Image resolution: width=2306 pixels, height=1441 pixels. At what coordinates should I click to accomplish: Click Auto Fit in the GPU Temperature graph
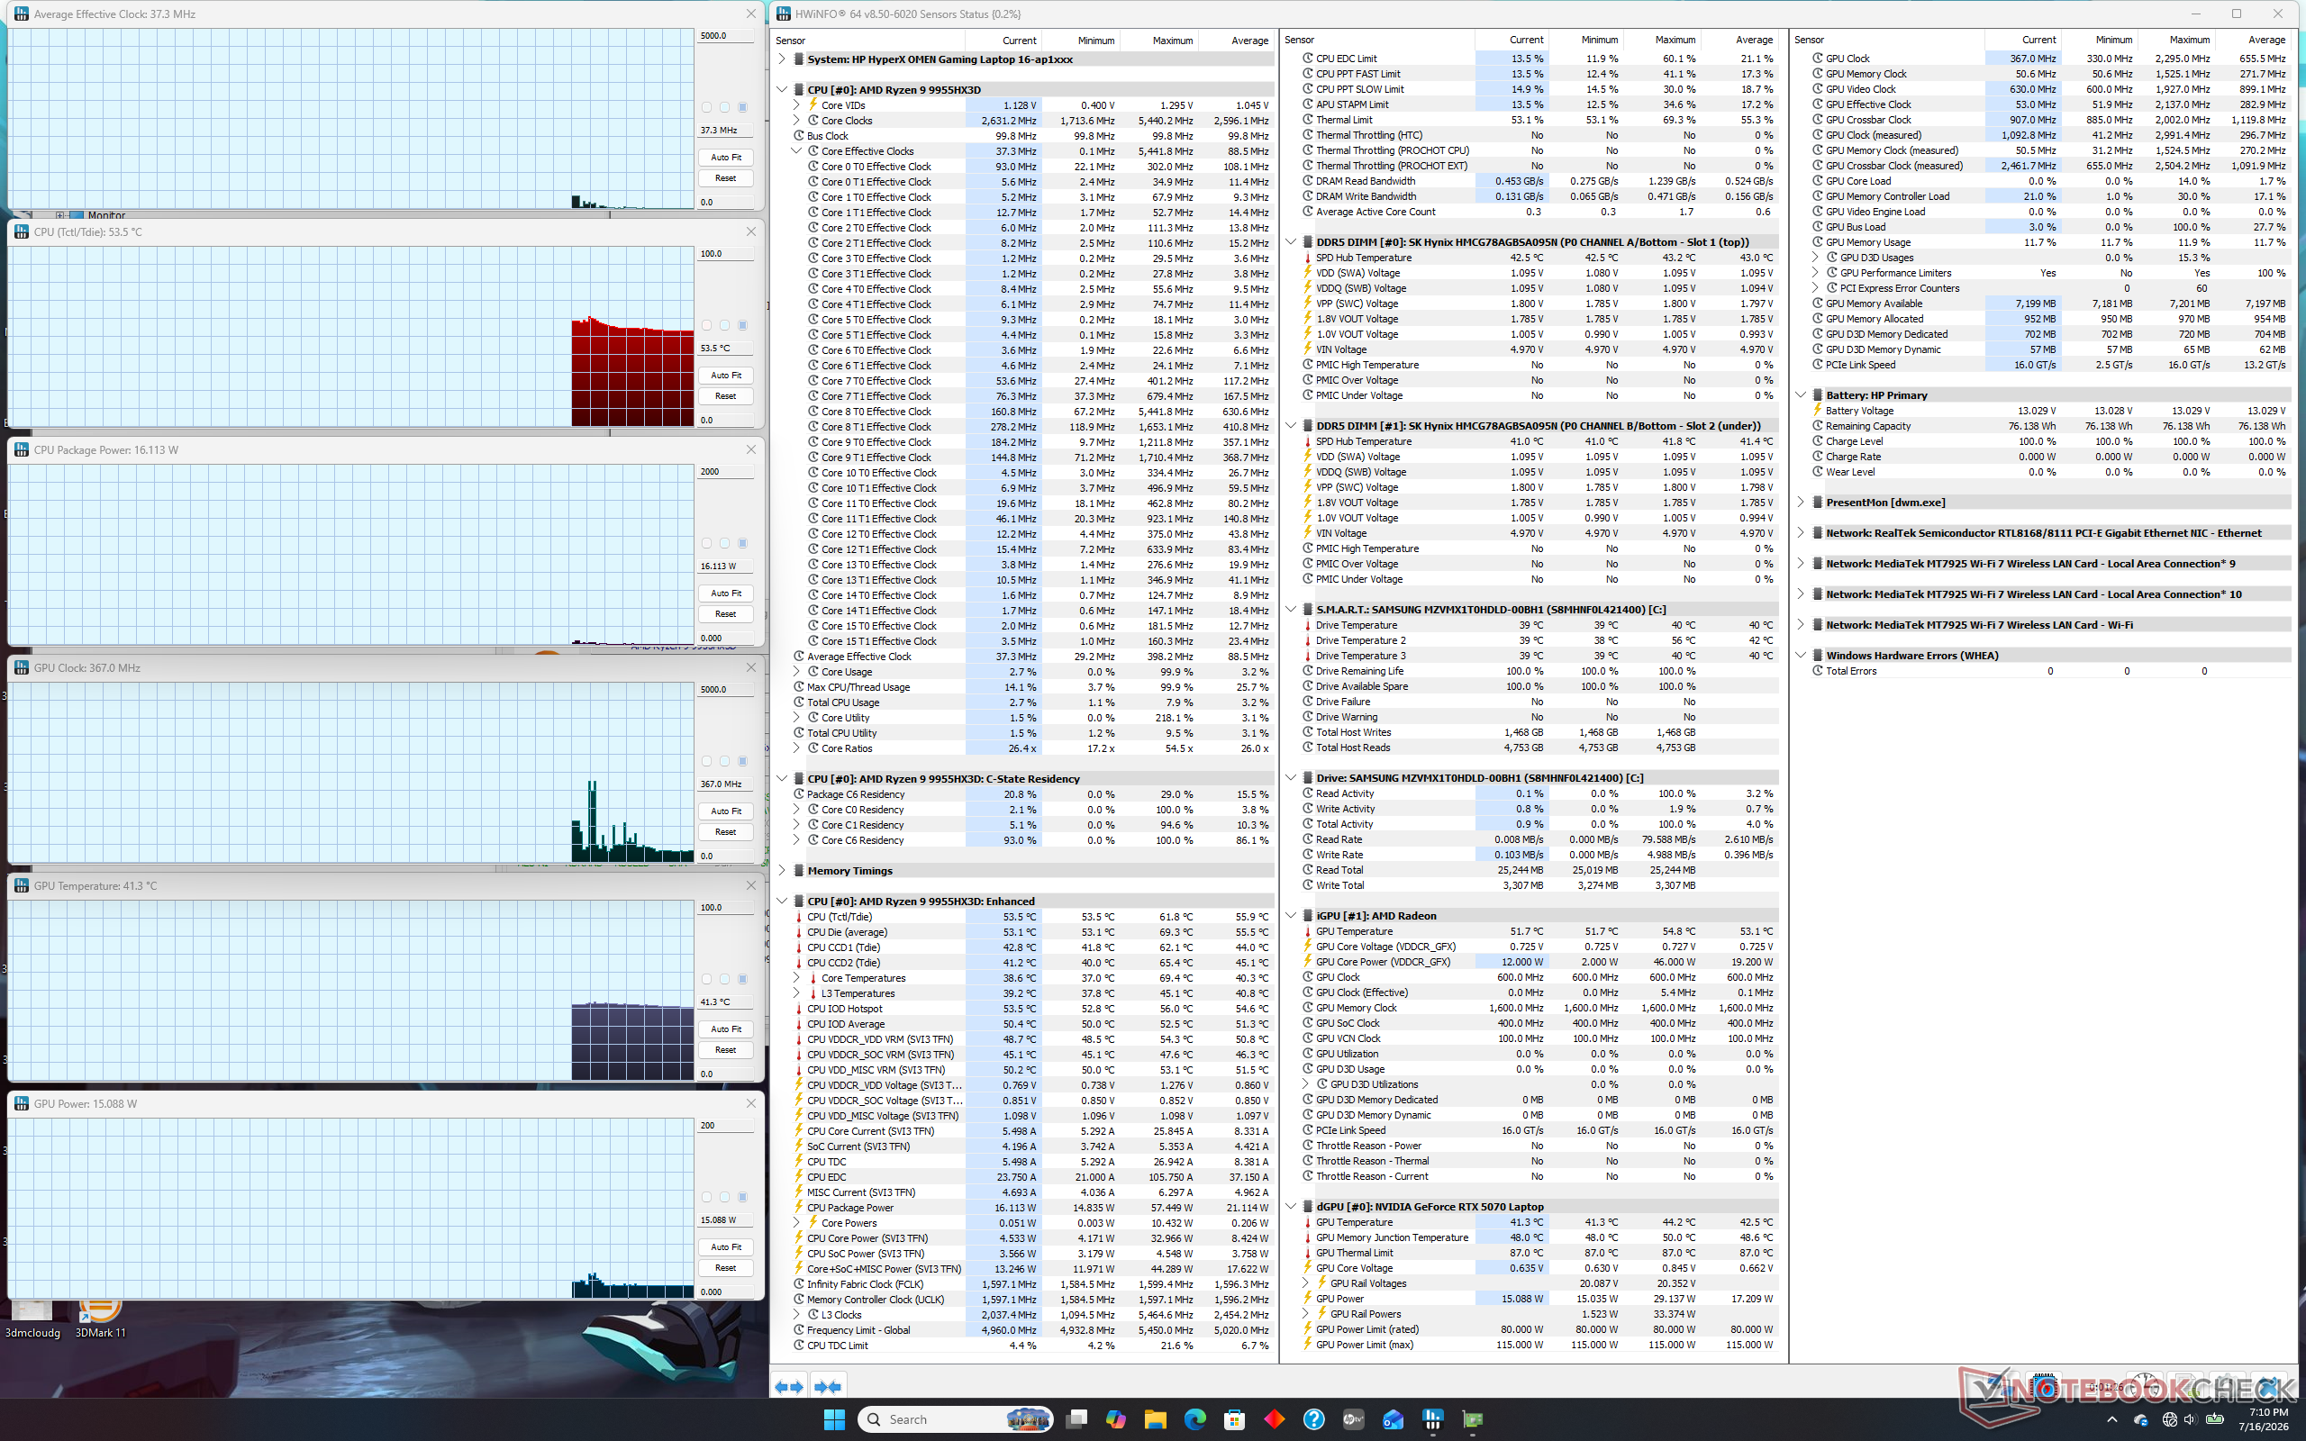pyautogui.click(x=725, y=1029)
